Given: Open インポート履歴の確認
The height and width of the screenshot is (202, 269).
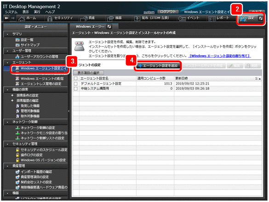Looking at the screenshot, I should pyautogui.click(x=36, y=172).
